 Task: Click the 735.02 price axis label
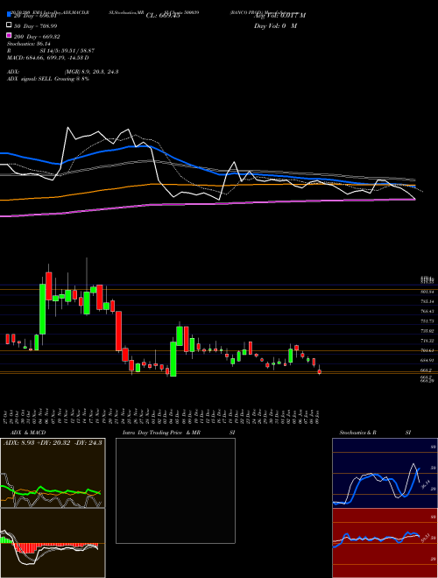click(427, 331)
